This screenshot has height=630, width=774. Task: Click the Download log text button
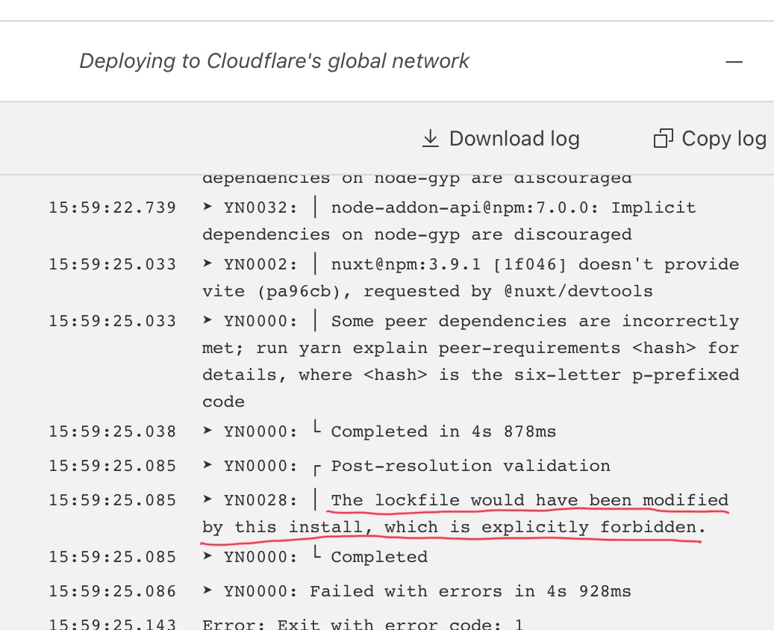(x=514, y=139)
